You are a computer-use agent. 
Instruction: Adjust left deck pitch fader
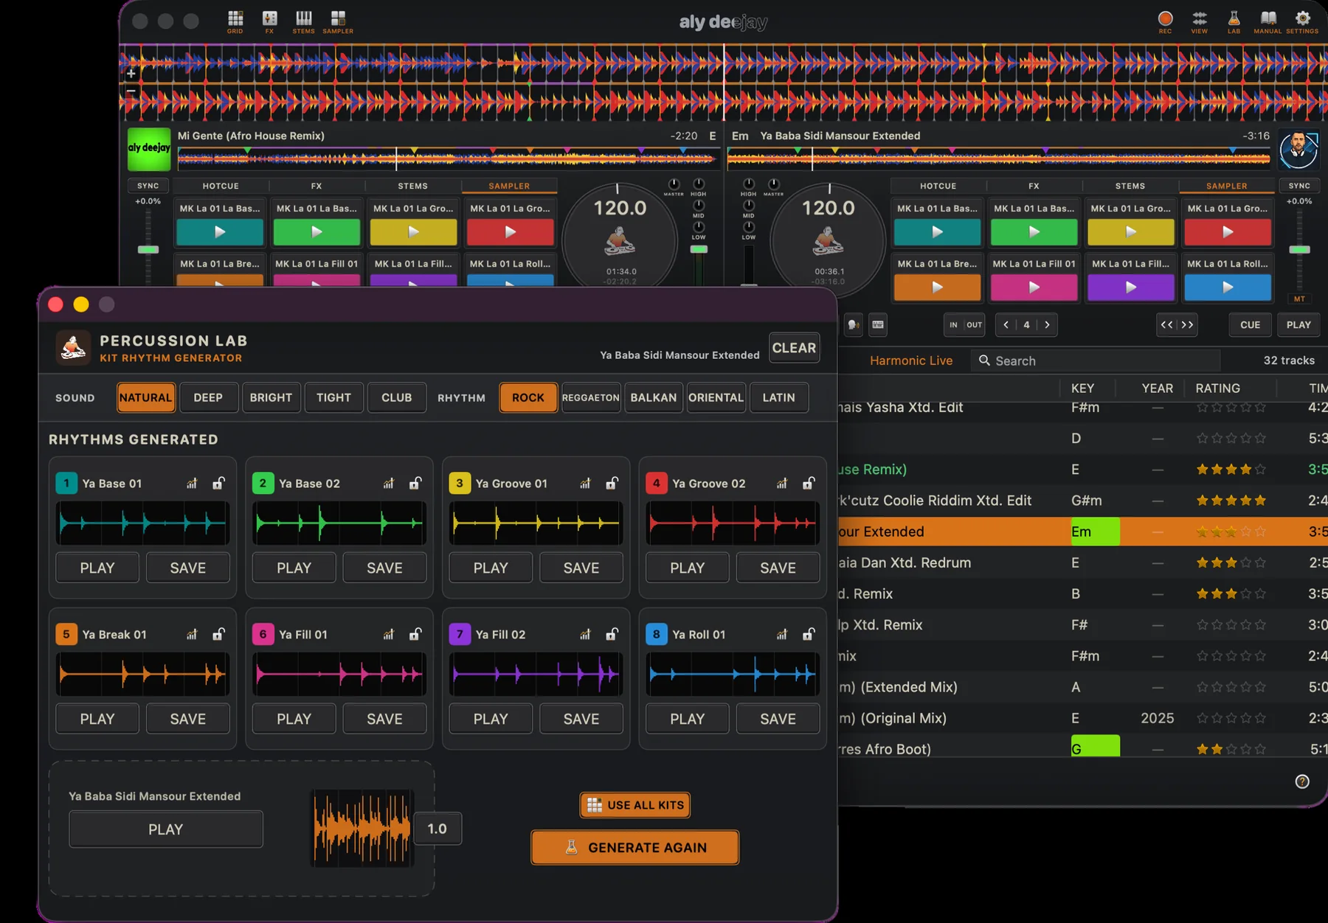(148, 249)
